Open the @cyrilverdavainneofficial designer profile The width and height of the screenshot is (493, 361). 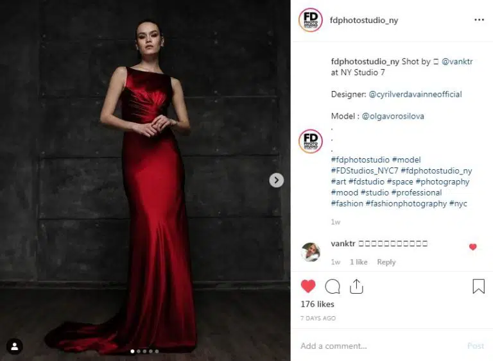[x=415, y=94]
